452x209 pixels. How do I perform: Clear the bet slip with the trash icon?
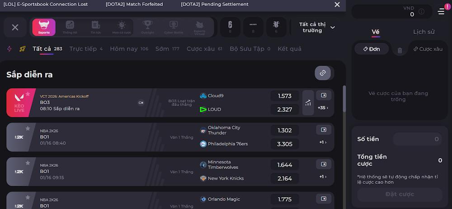click(400, 50)
